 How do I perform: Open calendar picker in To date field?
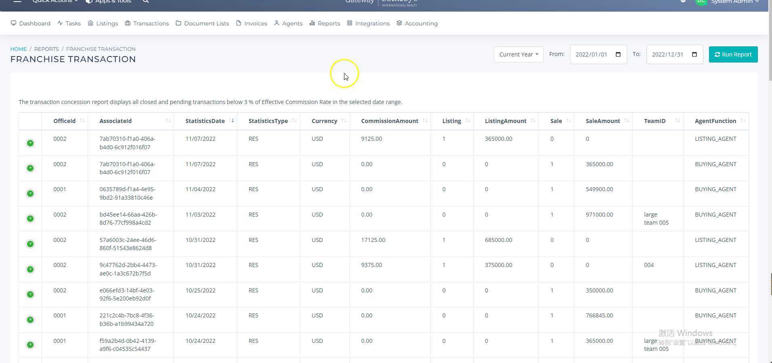coord(694,54)
